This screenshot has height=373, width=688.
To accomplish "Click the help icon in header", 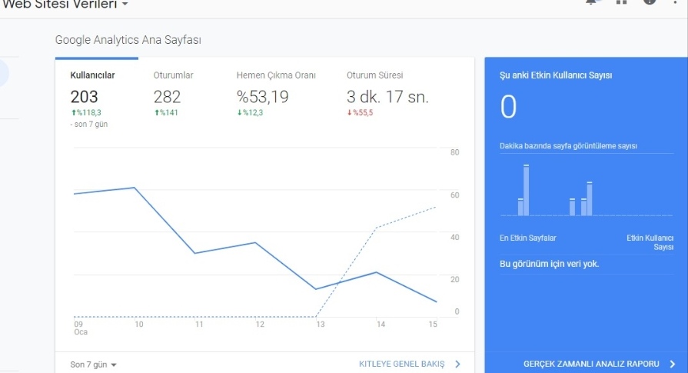I will [x=650, y=2].
